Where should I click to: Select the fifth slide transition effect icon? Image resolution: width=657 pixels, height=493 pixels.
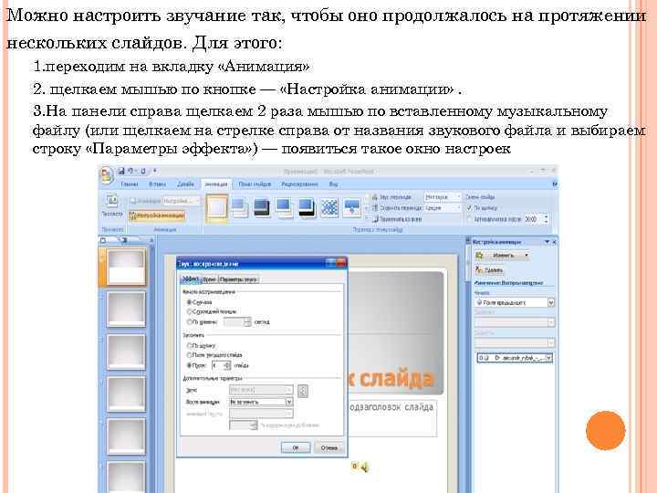pyautogui.click(x=307, y=208)
